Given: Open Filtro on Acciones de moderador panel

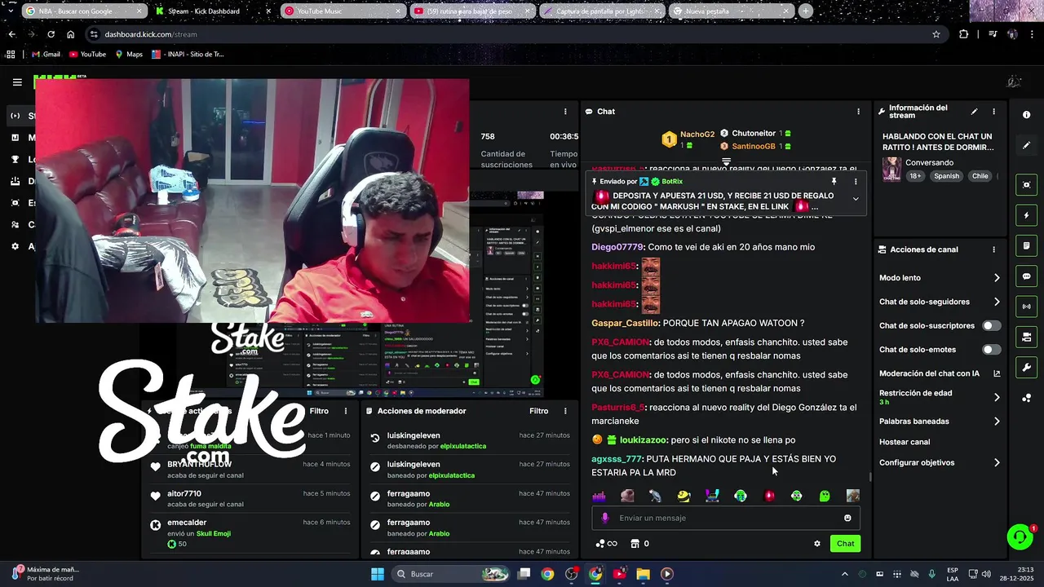Looking at the screenshot, I should click(538, 411).
